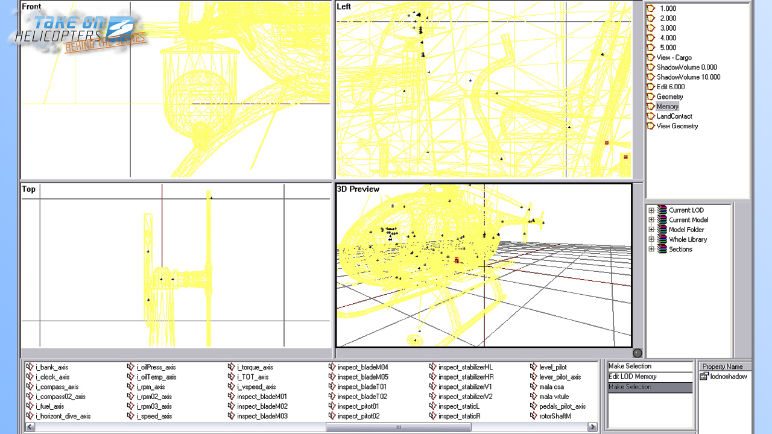772x434 pixels.
Task: Select the inspect_pitot02 named selection
Action: tap(358, 417)
